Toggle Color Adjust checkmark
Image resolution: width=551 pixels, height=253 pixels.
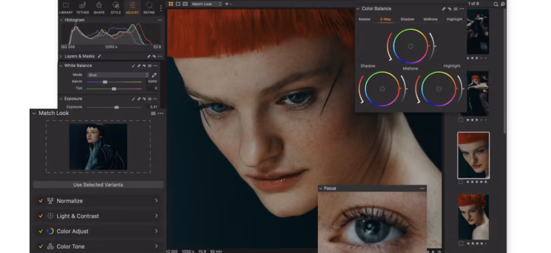click(41, 231)
